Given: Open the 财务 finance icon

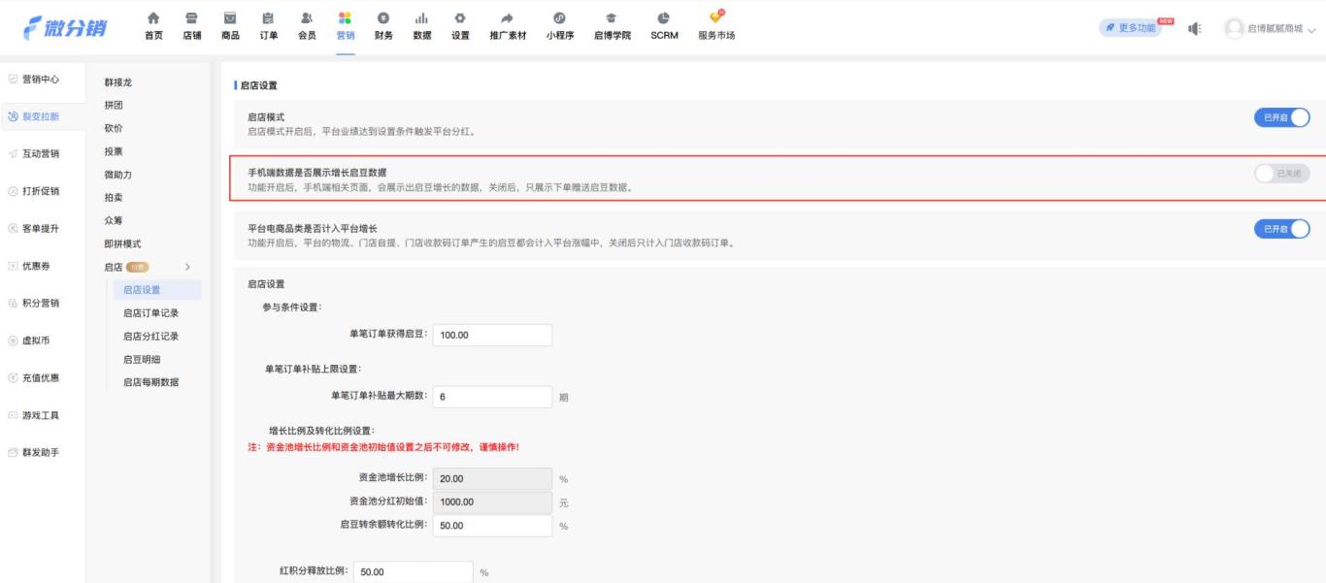Looking at the screenshot, I should tap(383, 17).
